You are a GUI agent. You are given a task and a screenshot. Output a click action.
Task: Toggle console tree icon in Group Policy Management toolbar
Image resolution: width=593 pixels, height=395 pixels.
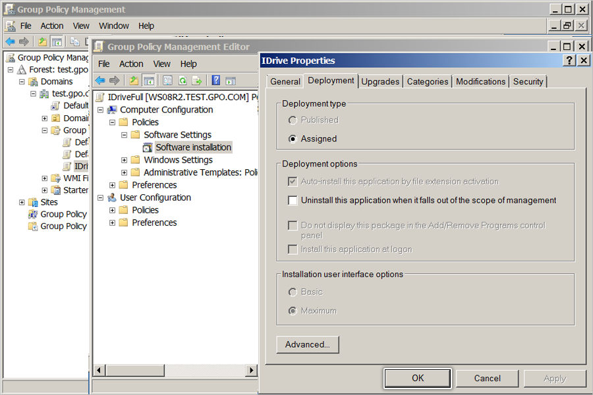tap(57, 41)
